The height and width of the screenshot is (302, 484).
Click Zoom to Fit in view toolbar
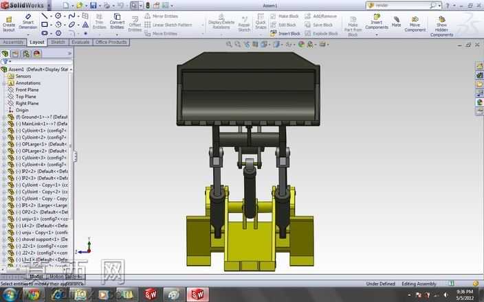tap(229, 45)
